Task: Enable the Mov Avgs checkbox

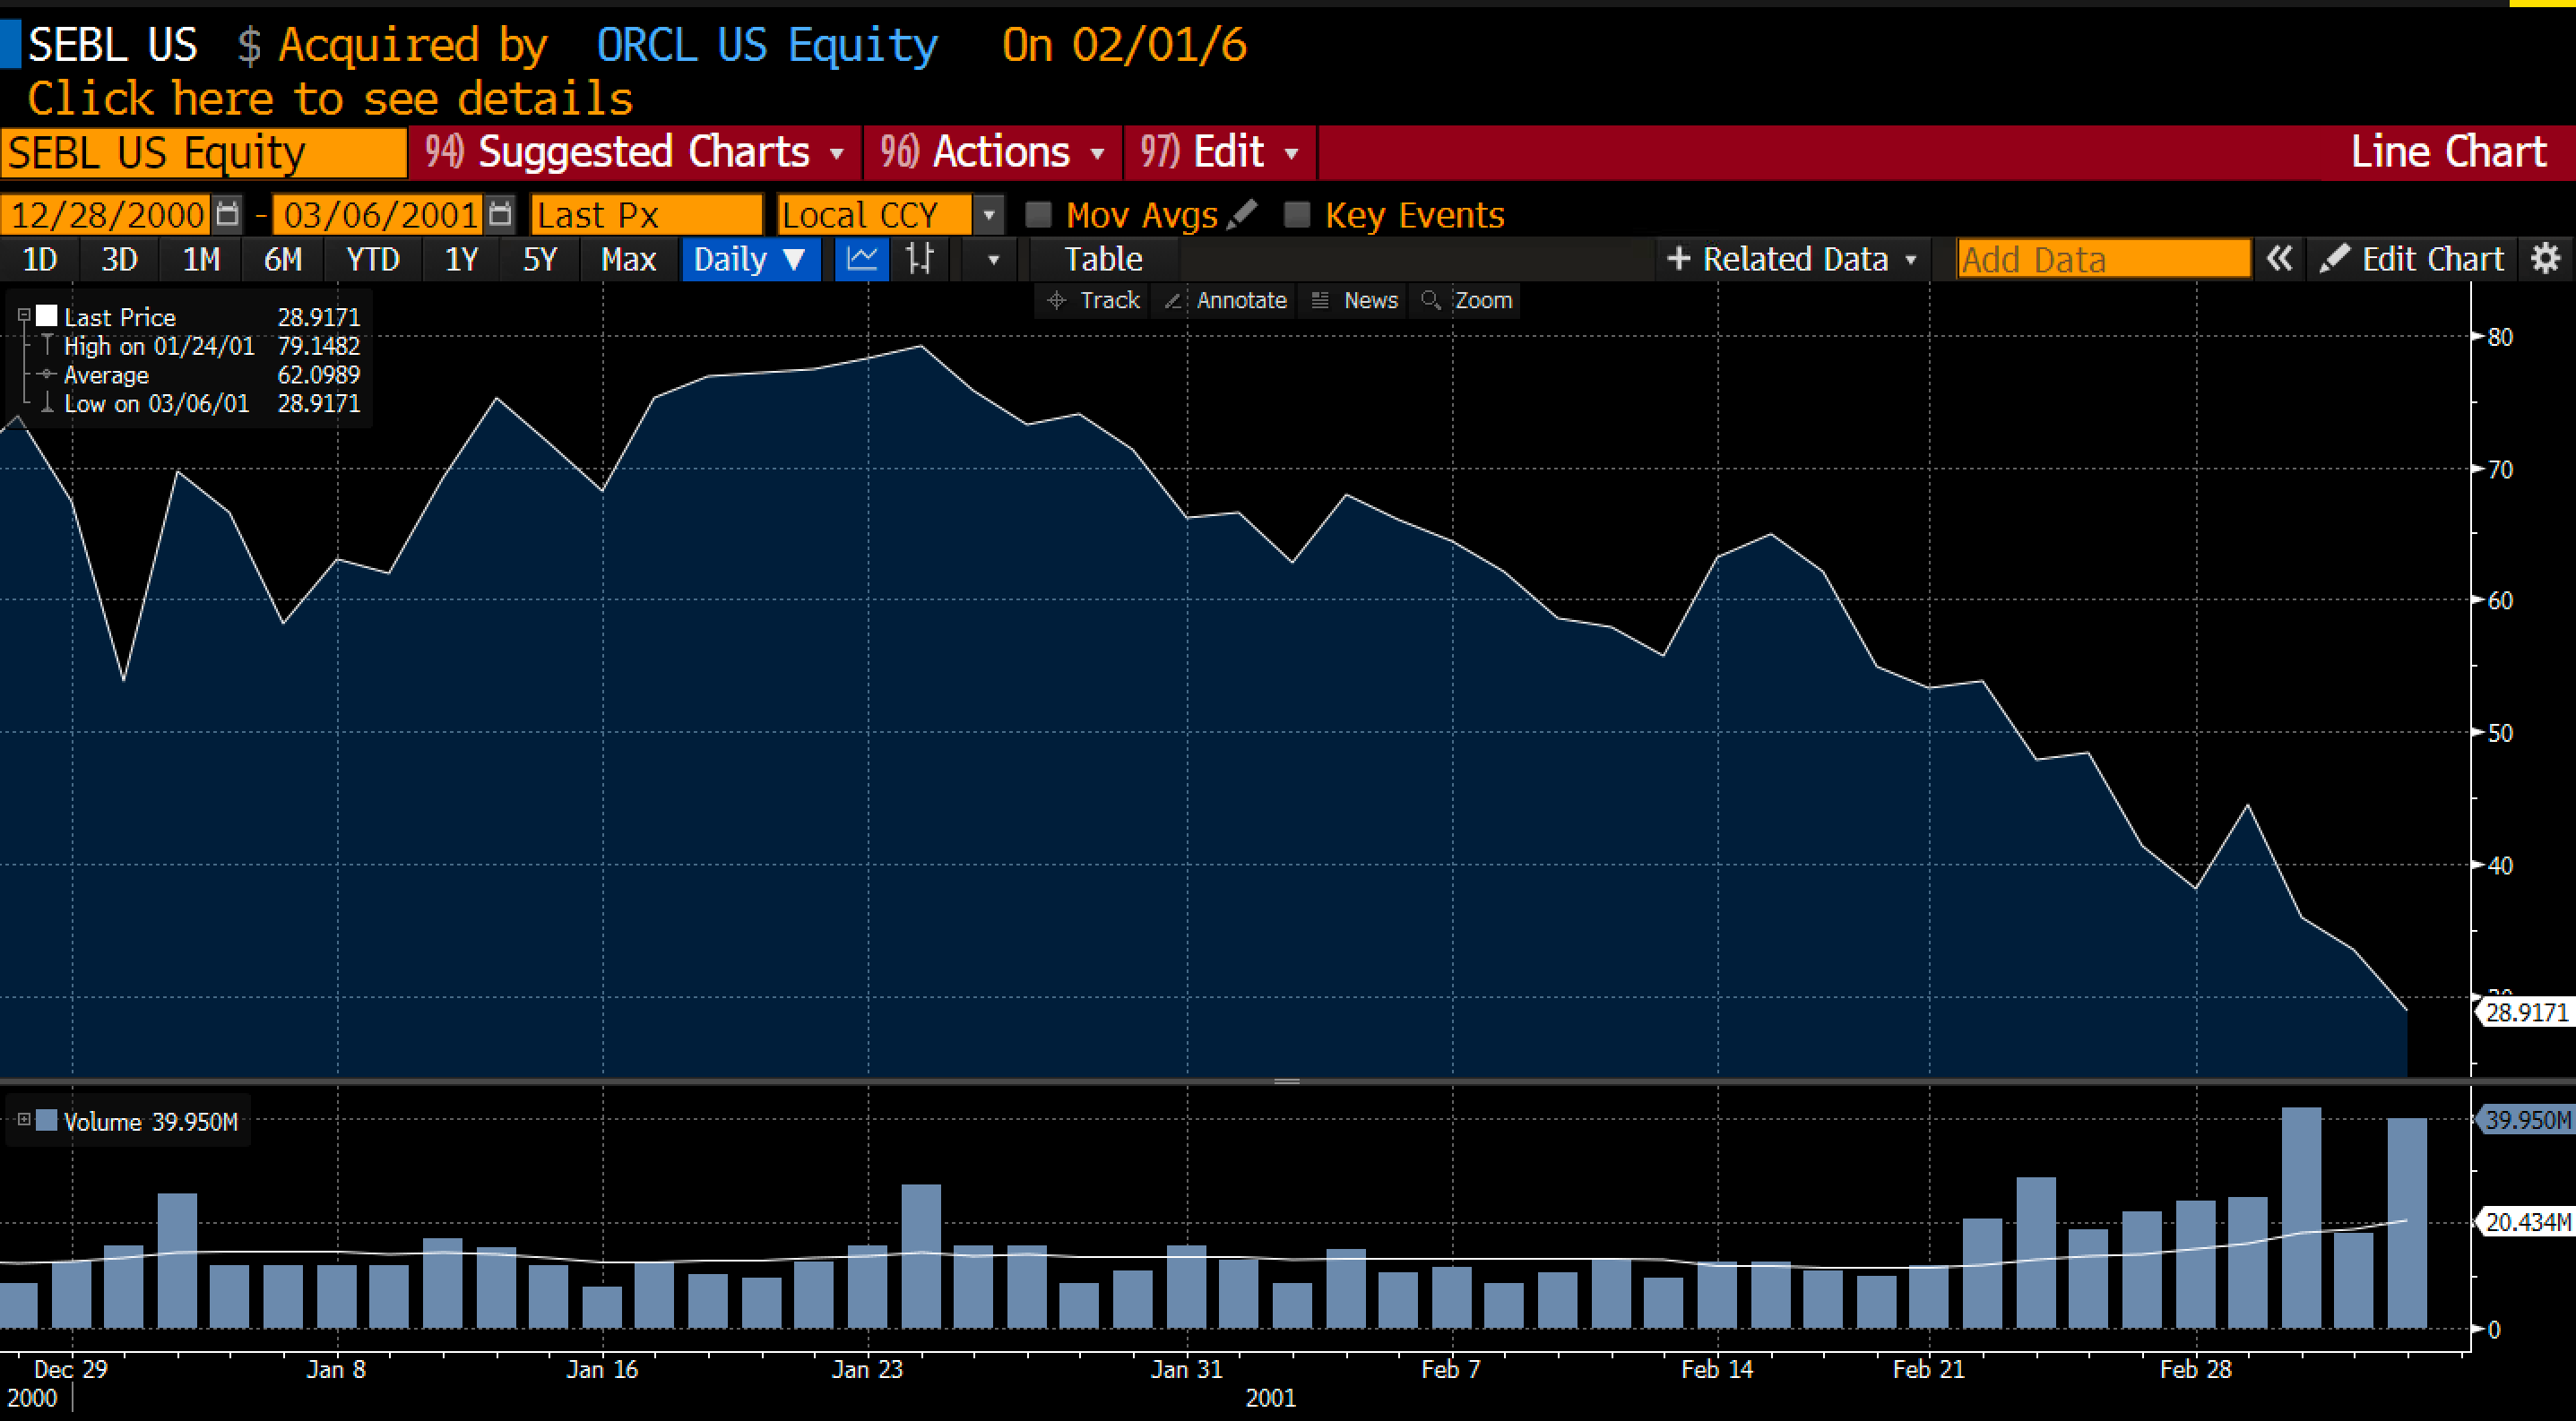Action: (1039, 215)
